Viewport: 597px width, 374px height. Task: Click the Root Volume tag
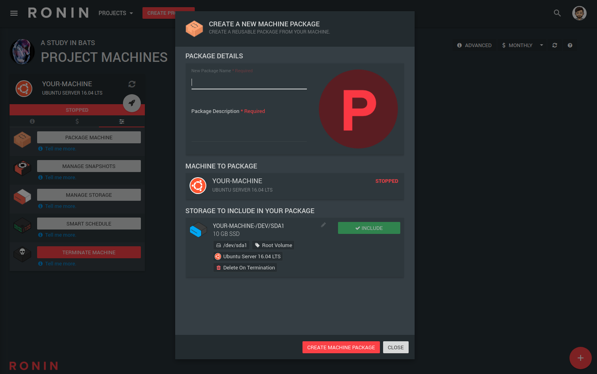274,245
